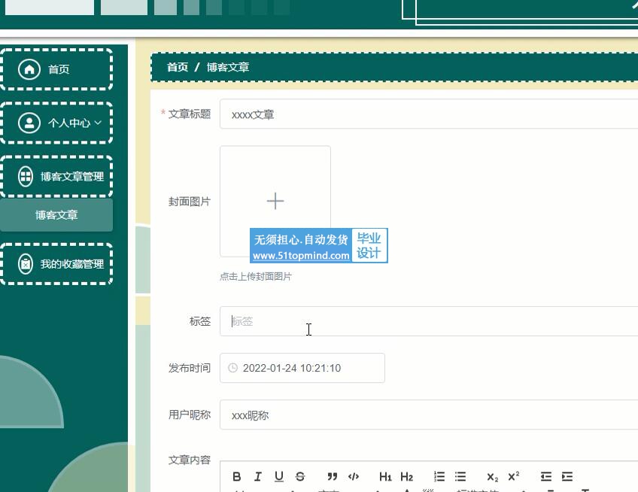Open the 首页 sidebar menu item
This screenshot has width=638, height=492.
coord(56,69)
